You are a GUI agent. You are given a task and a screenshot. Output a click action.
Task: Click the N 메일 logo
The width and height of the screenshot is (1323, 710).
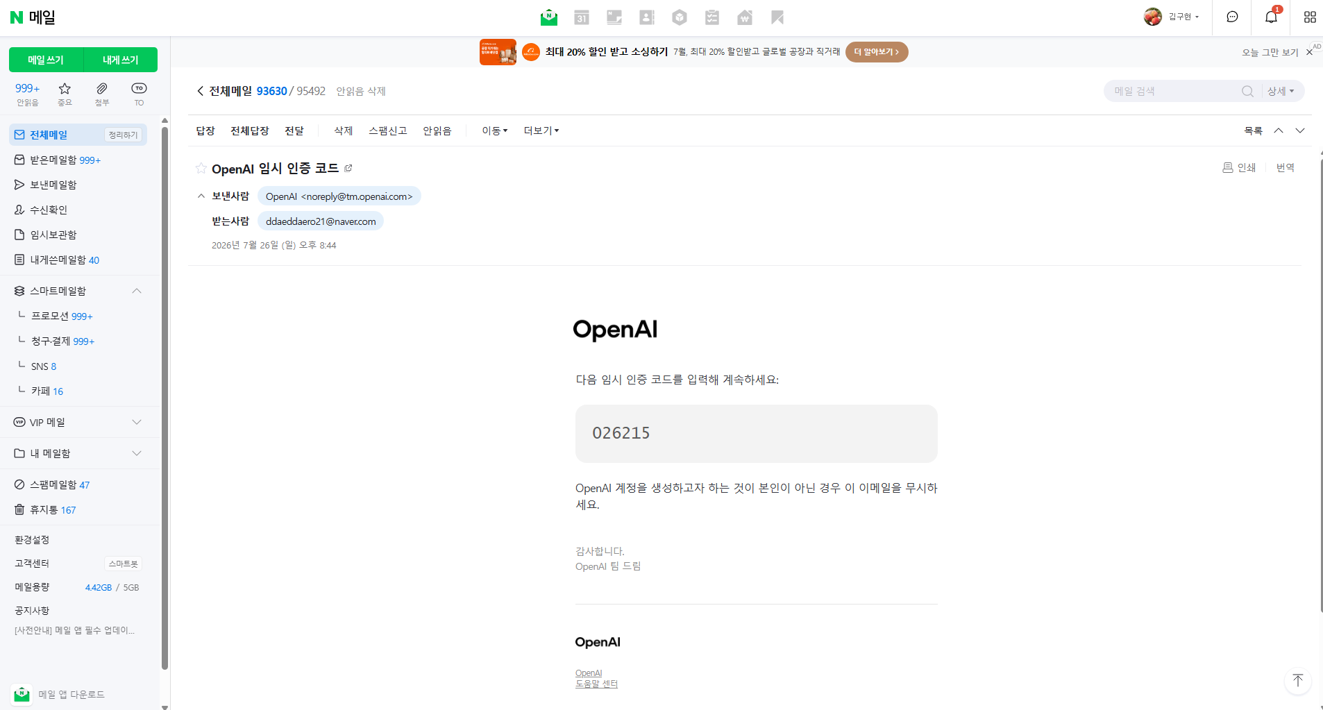click(33, 17)
